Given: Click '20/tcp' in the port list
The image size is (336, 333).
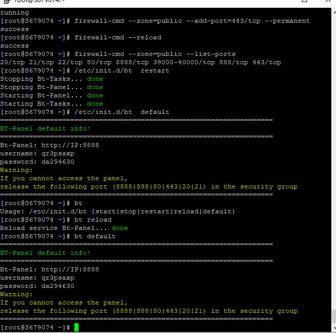Looking at the screenshot, I should coord(12,62).
